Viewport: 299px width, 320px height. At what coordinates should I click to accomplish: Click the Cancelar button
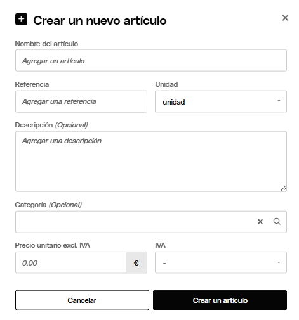point(82,300)
